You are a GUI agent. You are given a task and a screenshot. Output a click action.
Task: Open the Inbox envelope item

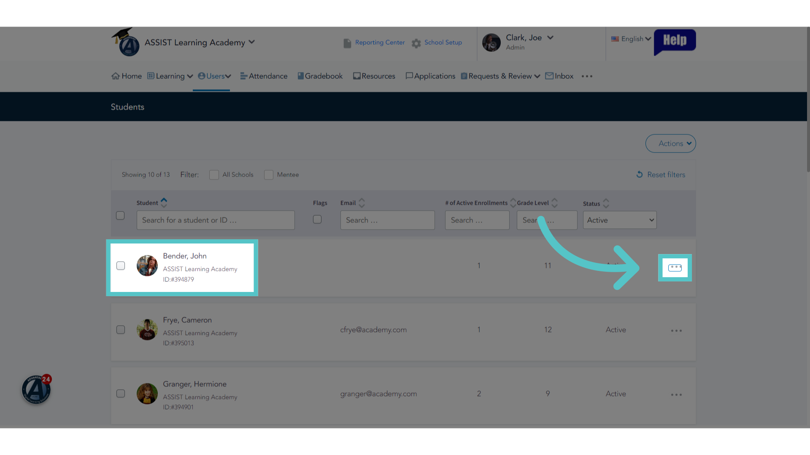click(559, 76)
